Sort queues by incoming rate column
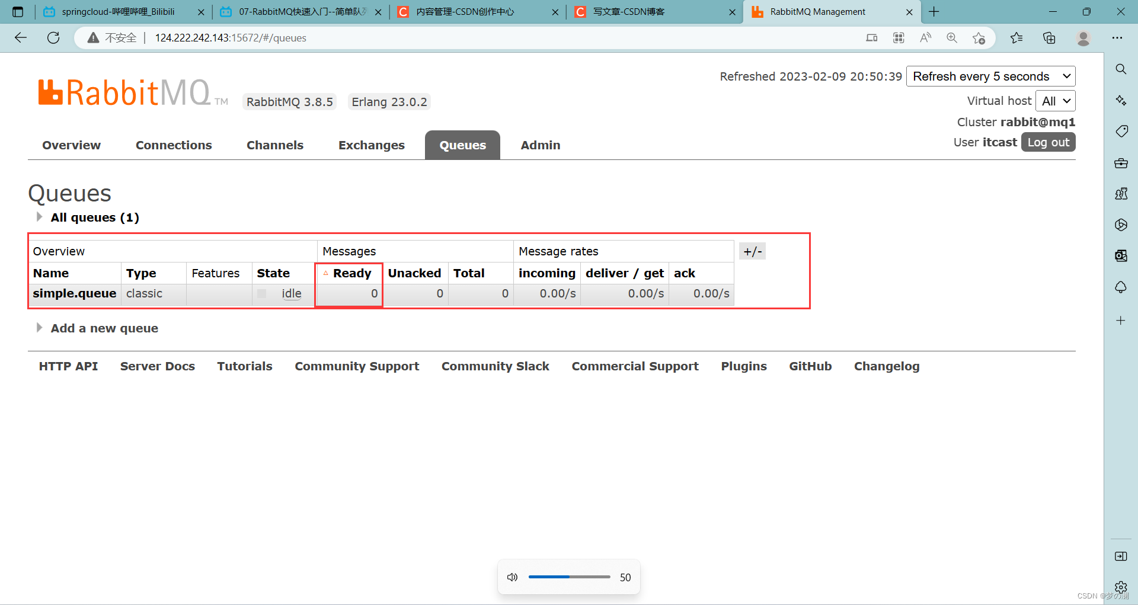Viewport: 1138px width, 605px height. point(546,273)
